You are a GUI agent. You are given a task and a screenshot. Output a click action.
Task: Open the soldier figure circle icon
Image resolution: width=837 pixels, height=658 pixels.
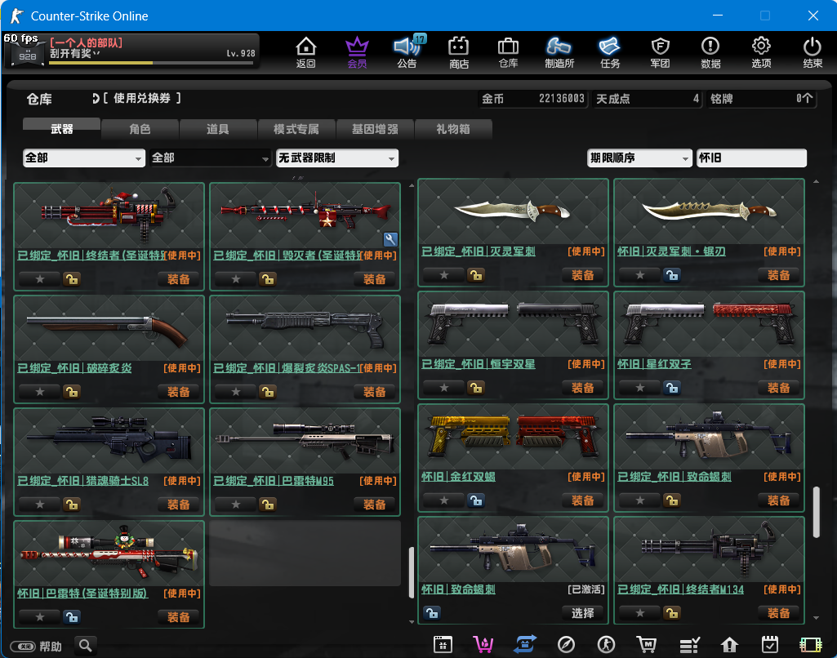pos(607,645)
